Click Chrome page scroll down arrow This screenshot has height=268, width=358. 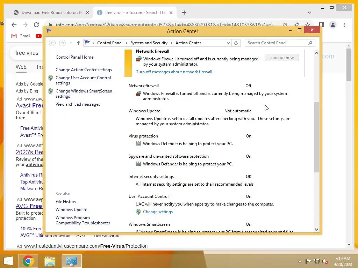tap(349, 245)
